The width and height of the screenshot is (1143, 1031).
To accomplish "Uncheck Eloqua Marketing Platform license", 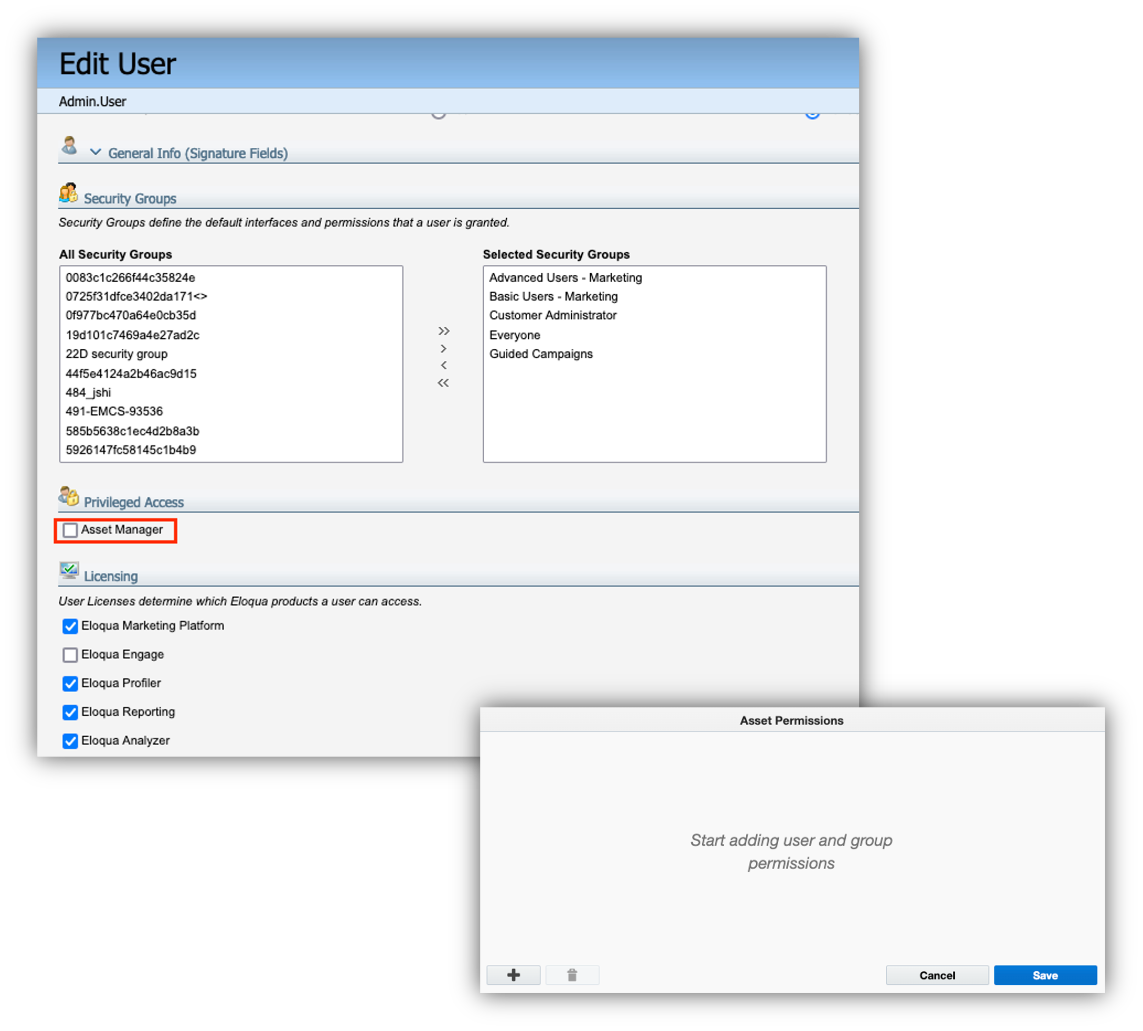I will 70,626.
